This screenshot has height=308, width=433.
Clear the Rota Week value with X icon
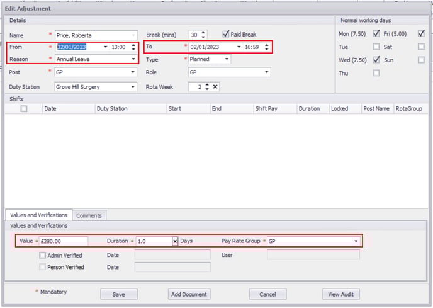click(x=215, y=87)
